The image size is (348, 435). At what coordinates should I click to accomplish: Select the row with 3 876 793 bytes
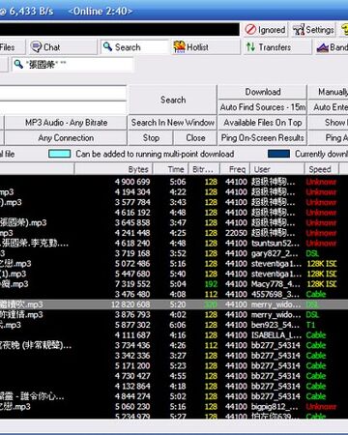(x=174, y=314)
